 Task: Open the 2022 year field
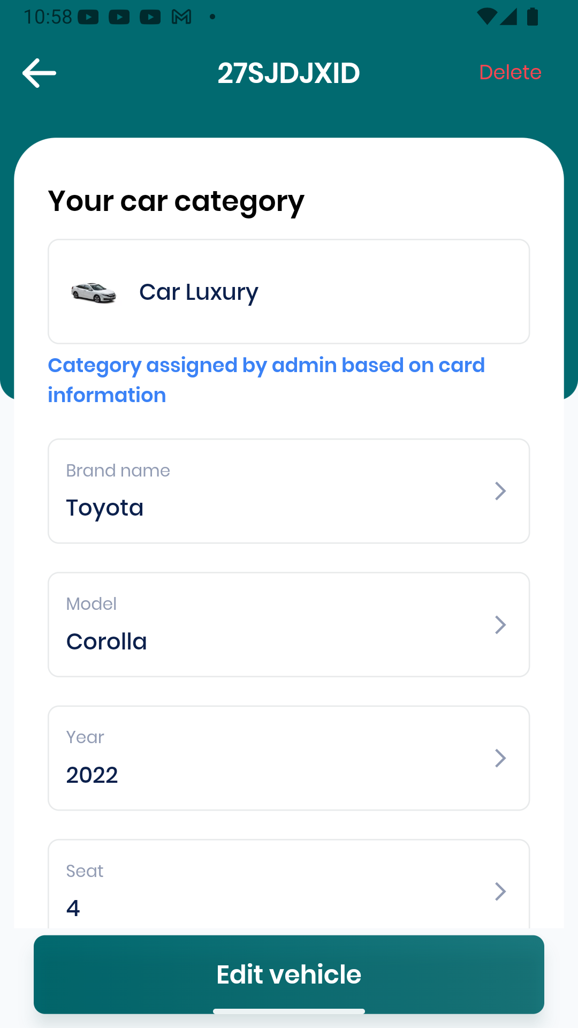289,758
